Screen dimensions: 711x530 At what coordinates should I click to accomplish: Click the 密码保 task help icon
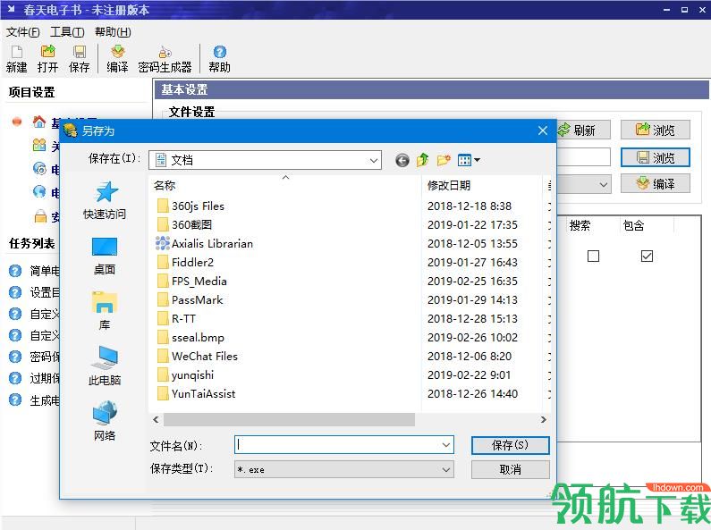15,357
